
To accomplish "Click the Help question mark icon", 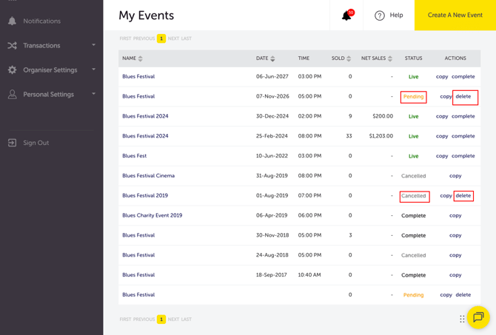I will point(380,16).
